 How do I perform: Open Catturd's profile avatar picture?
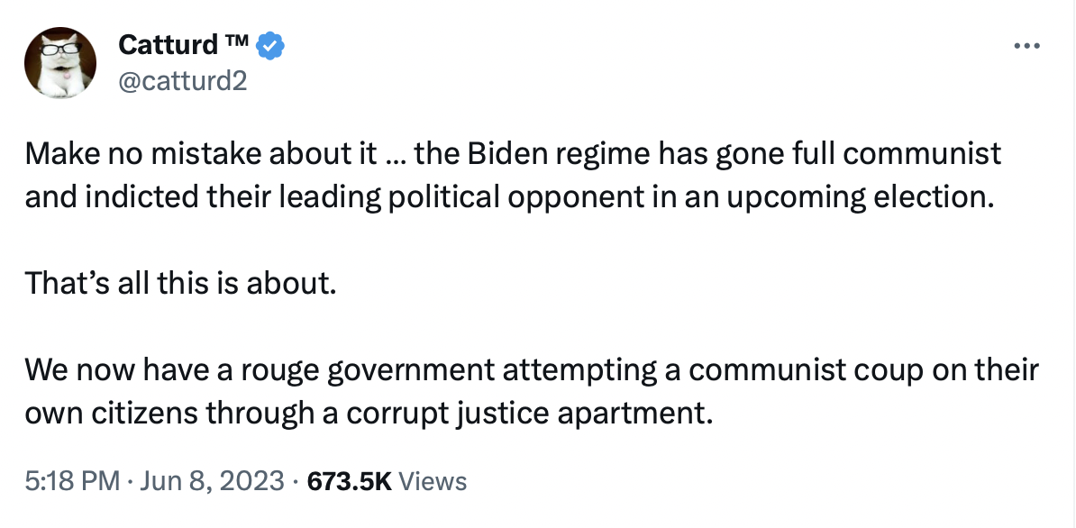click(x=60, y=61)
